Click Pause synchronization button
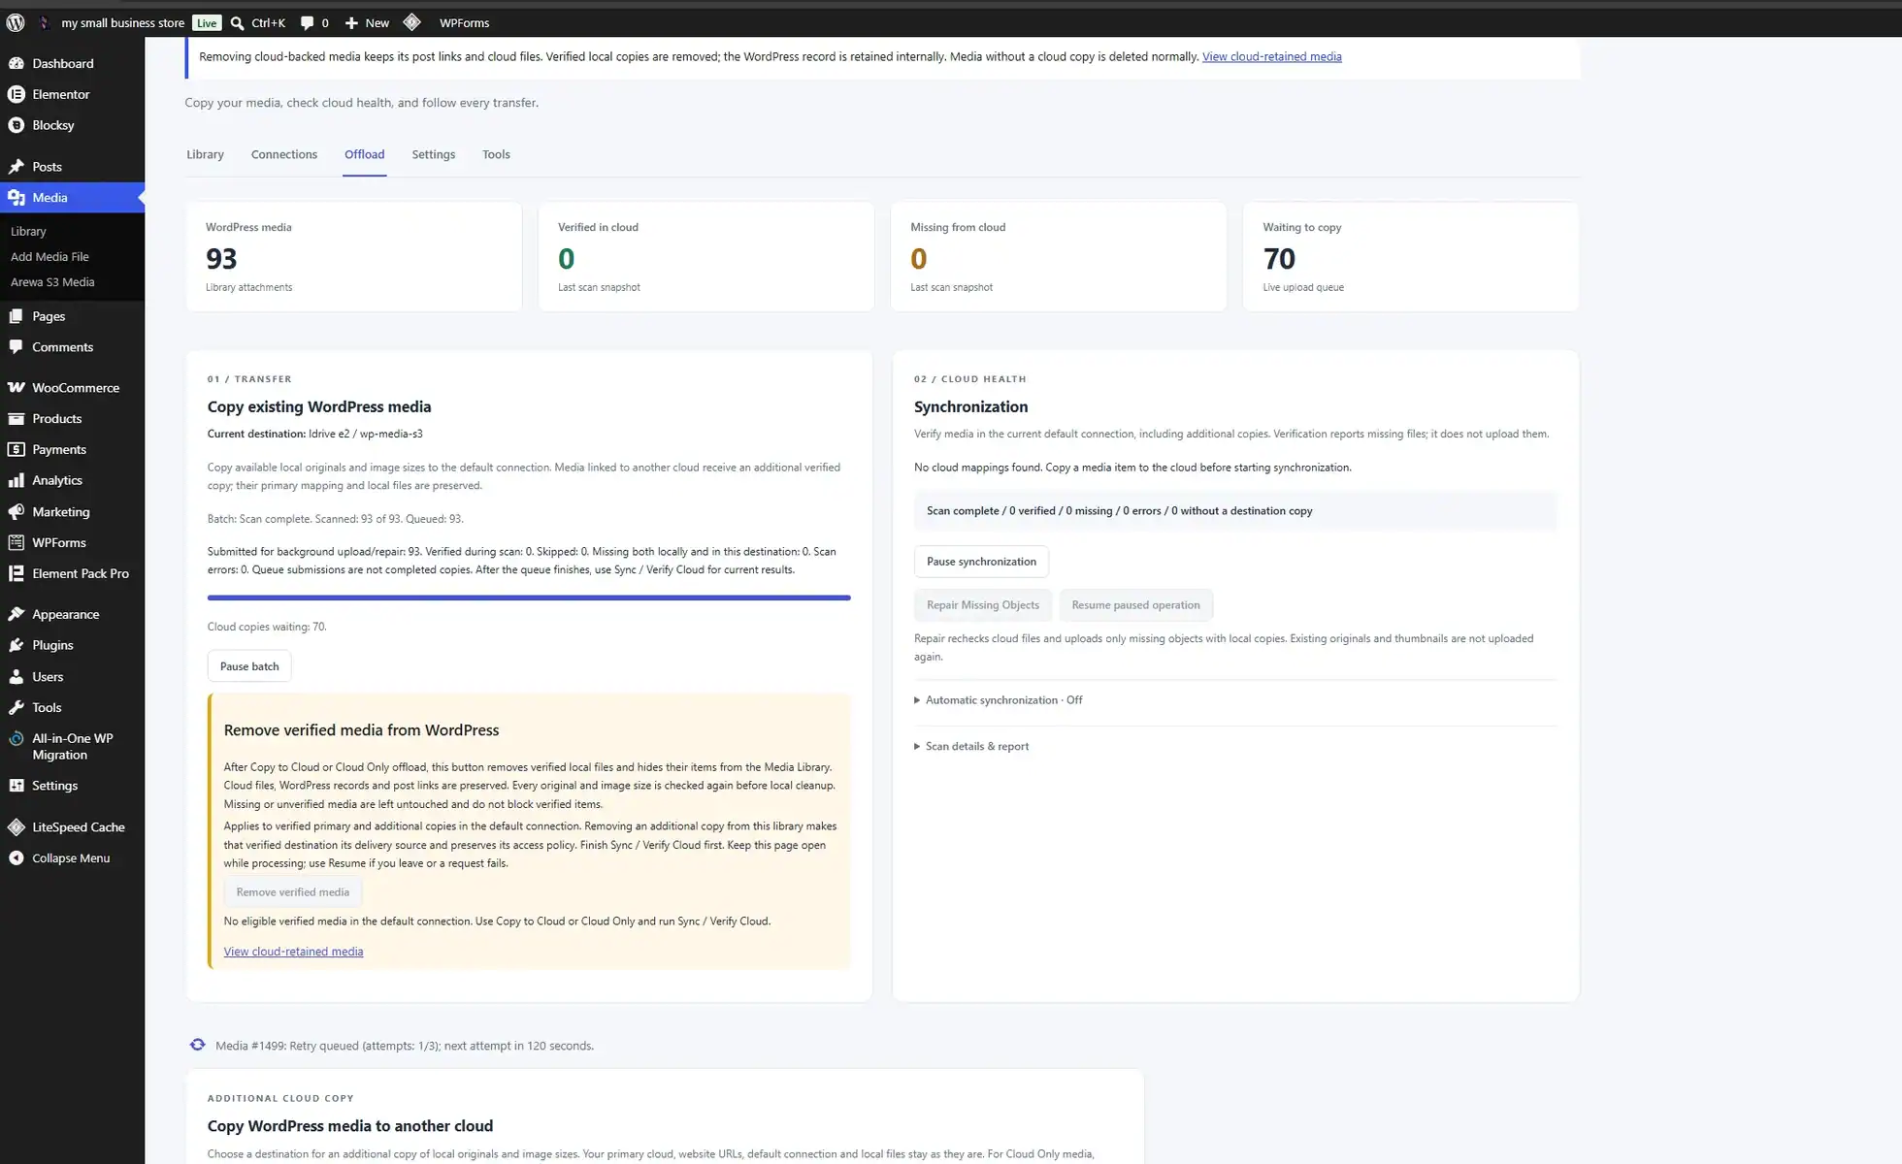The height and width of the screenshot is (1164, 1902). pyautogui.click(x=981, y=562)
